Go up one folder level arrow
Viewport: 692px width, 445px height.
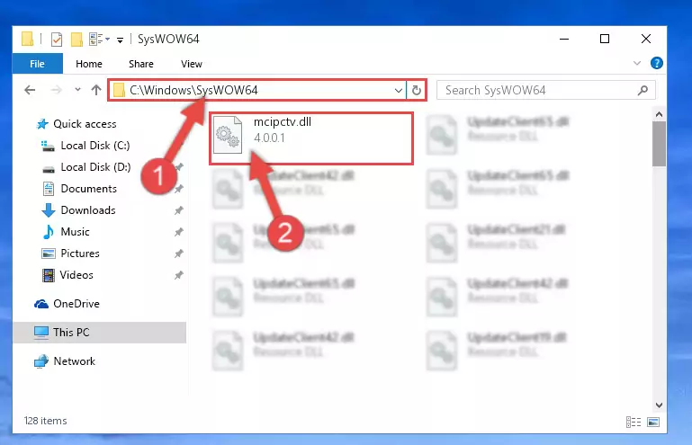96,90
